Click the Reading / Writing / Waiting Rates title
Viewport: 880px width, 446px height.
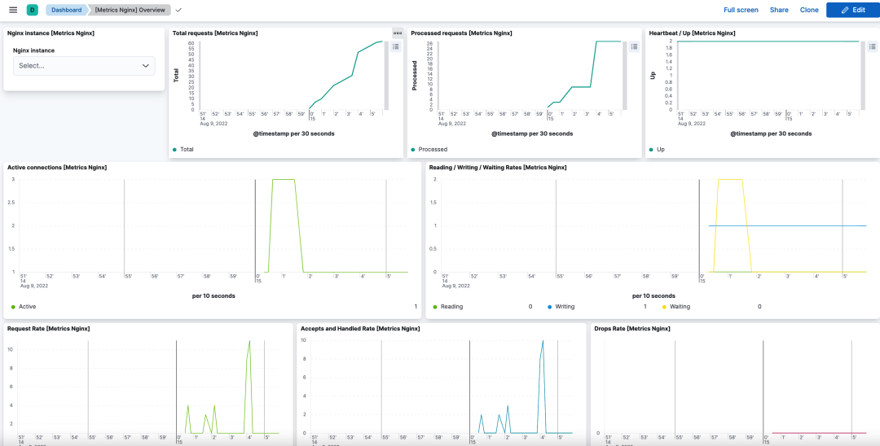[x=498, y=168]
